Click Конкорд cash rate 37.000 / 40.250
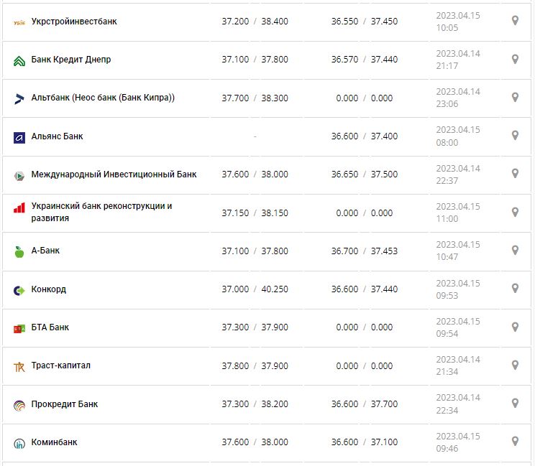This screenshot has width=535, height=466. coord(255,289)
